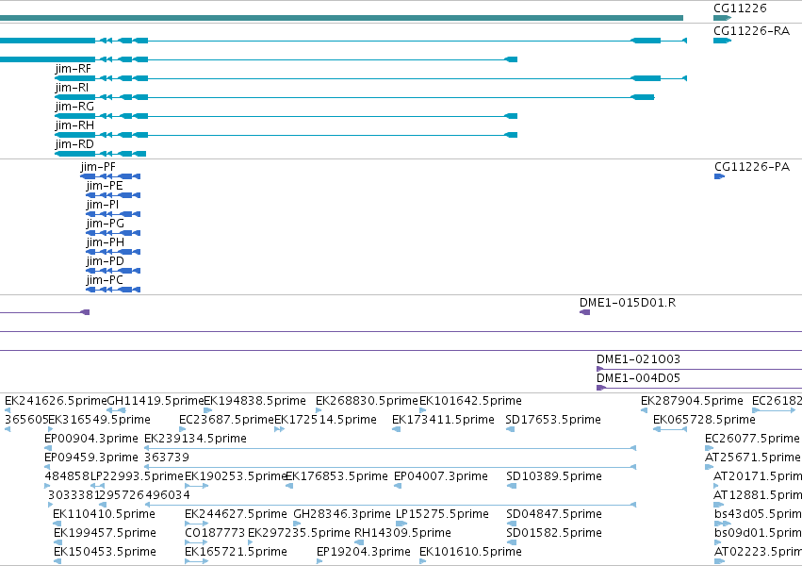Select the jim-PH protein label
Screen dimensions: 802x566
pyautogui.click(x=105, y=242)
